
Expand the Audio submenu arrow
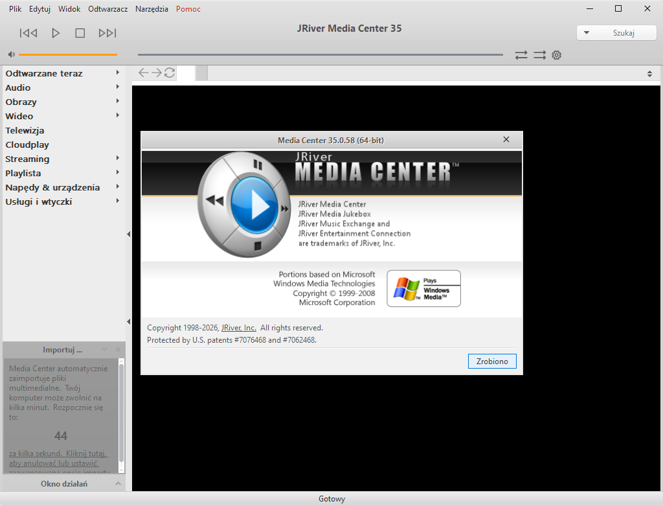pos(118,87)
